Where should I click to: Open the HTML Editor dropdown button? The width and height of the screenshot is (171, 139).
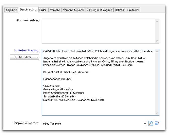click(x=25, y=57)
